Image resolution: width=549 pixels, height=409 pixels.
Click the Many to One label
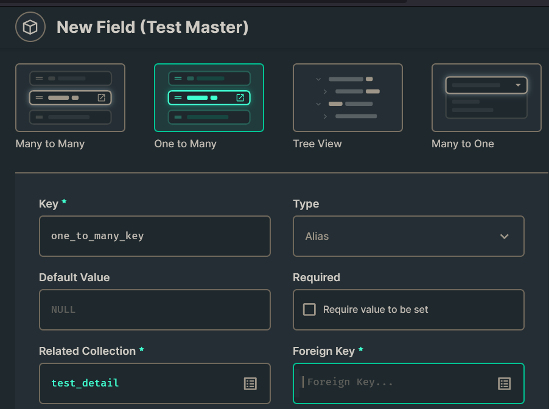(x=463, y=144)
